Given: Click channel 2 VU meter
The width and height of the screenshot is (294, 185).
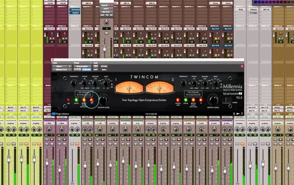Looking at the screenshot, I should (160, 88).
